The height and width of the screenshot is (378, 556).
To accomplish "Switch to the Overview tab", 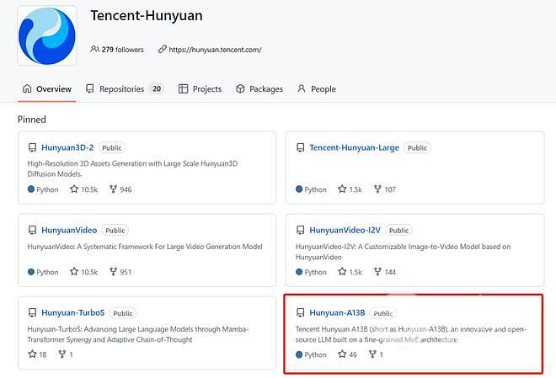I will 47,89.
